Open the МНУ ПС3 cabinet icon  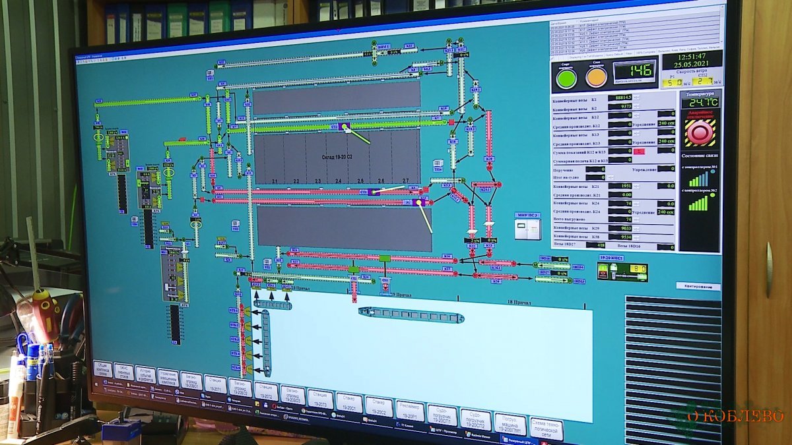coord(527,226)
